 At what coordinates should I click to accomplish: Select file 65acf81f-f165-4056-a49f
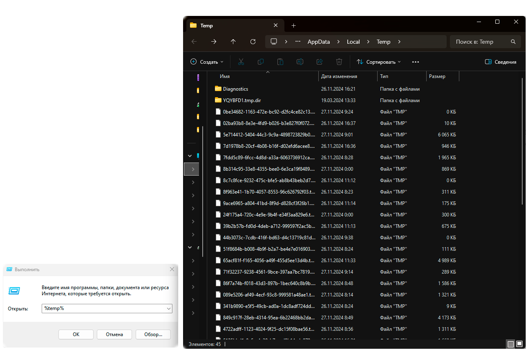pyautogui.click(x=269, y=260)
